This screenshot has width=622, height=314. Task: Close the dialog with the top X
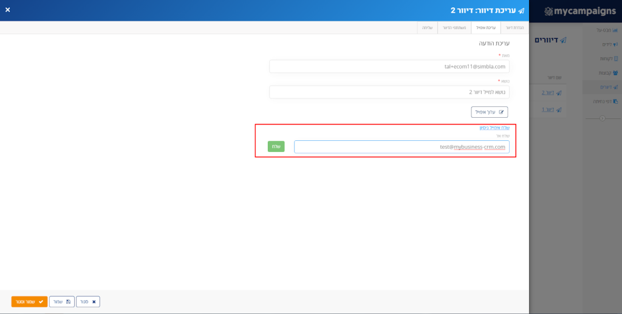pyautogui.click(x=7, y=10)
